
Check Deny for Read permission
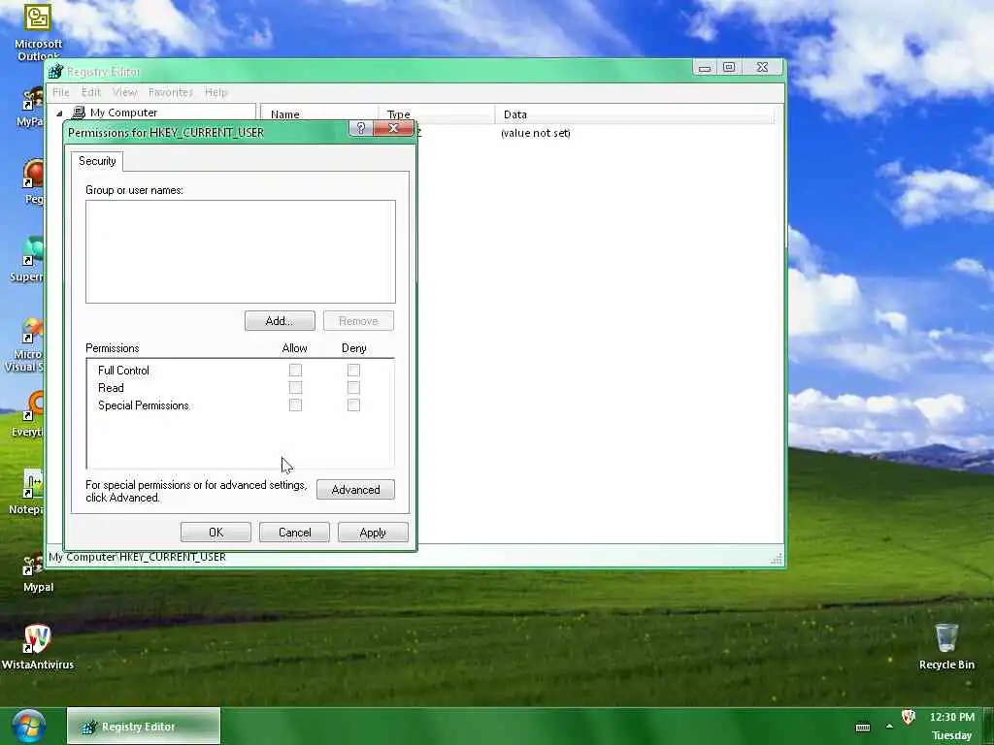[353, 388]
